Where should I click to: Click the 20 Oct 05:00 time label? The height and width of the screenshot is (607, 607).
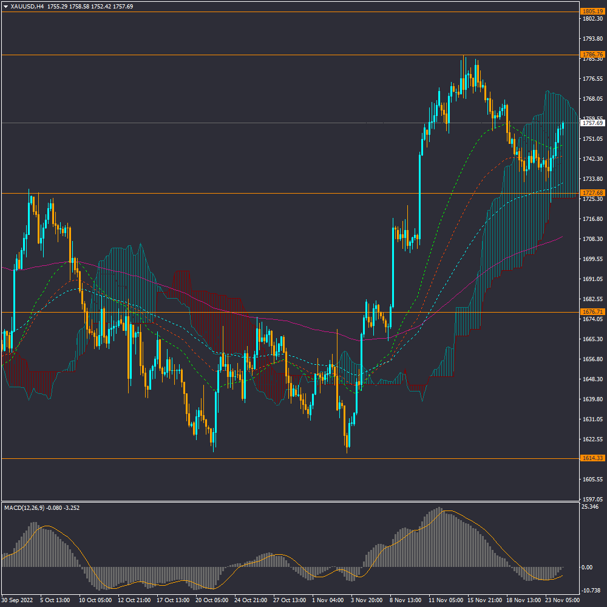[211, 600]
